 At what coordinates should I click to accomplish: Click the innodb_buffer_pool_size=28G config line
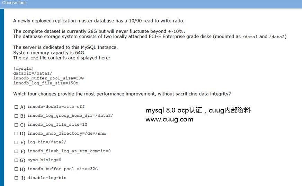point(48,78)
